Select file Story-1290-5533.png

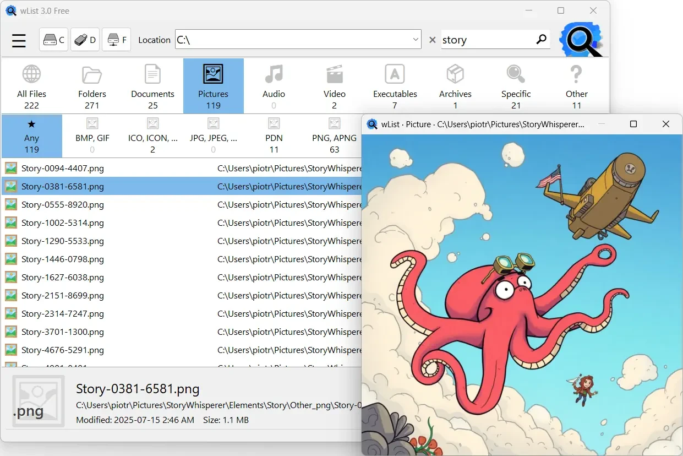(182, 241)
